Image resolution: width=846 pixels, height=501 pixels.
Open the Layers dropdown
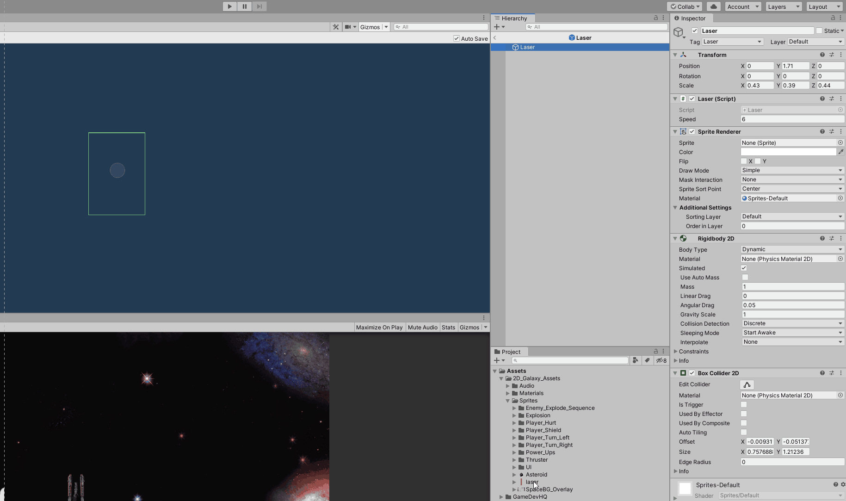[783, 6]
